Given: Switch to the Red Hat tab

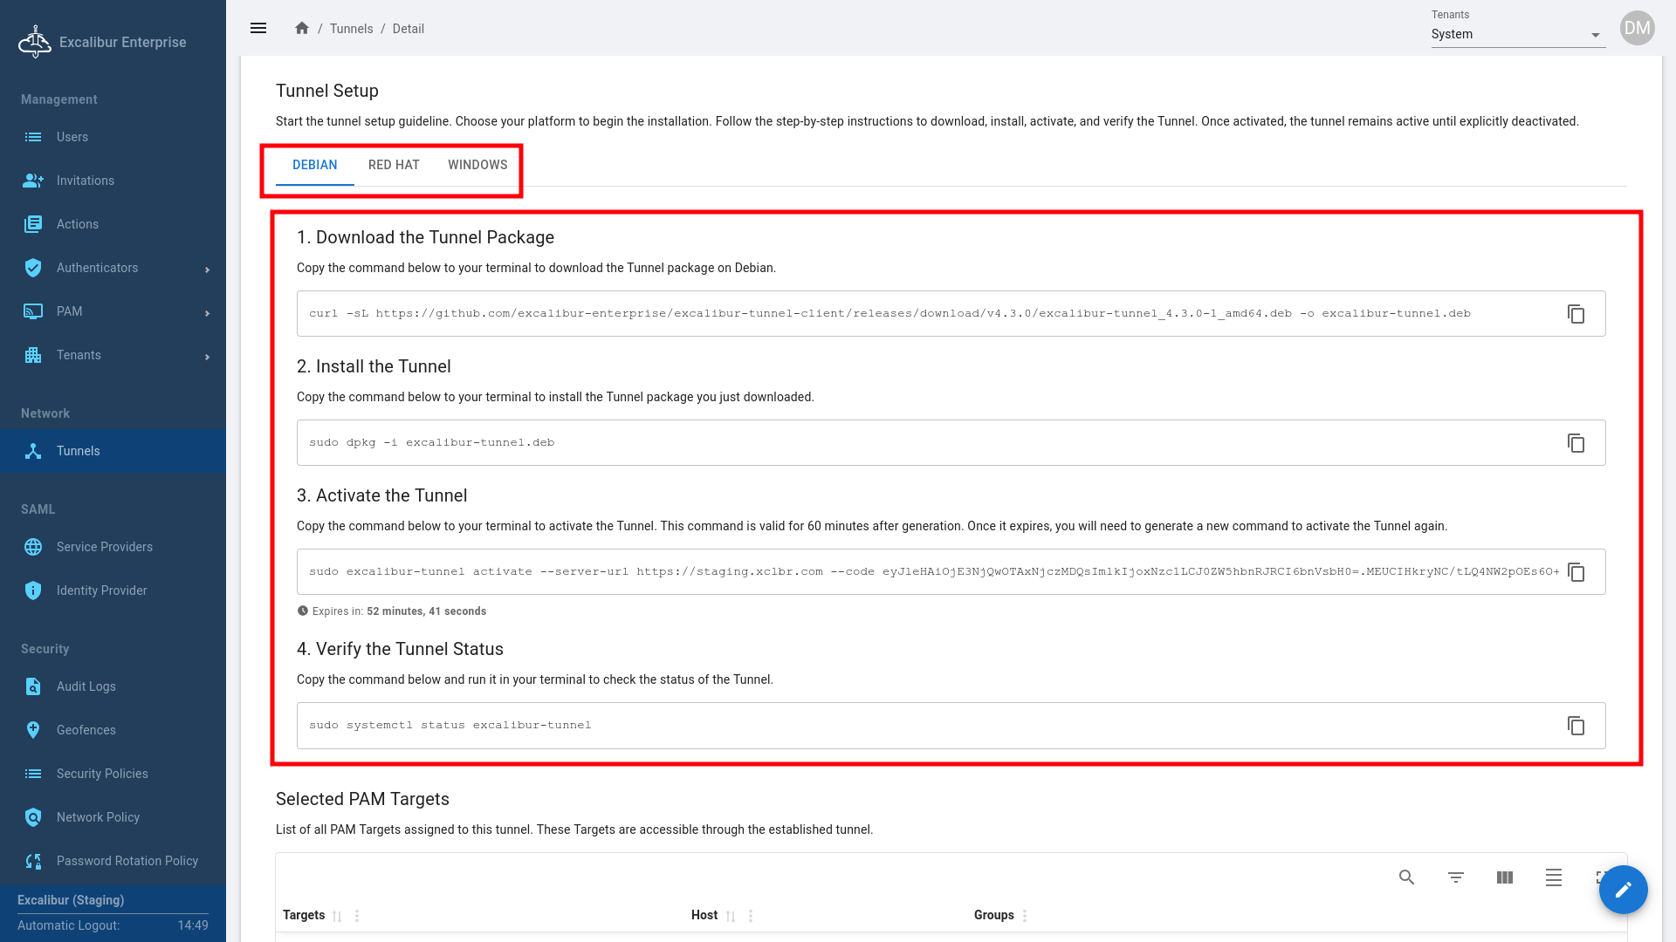Looking at the screenshot, I should (394, 165).
